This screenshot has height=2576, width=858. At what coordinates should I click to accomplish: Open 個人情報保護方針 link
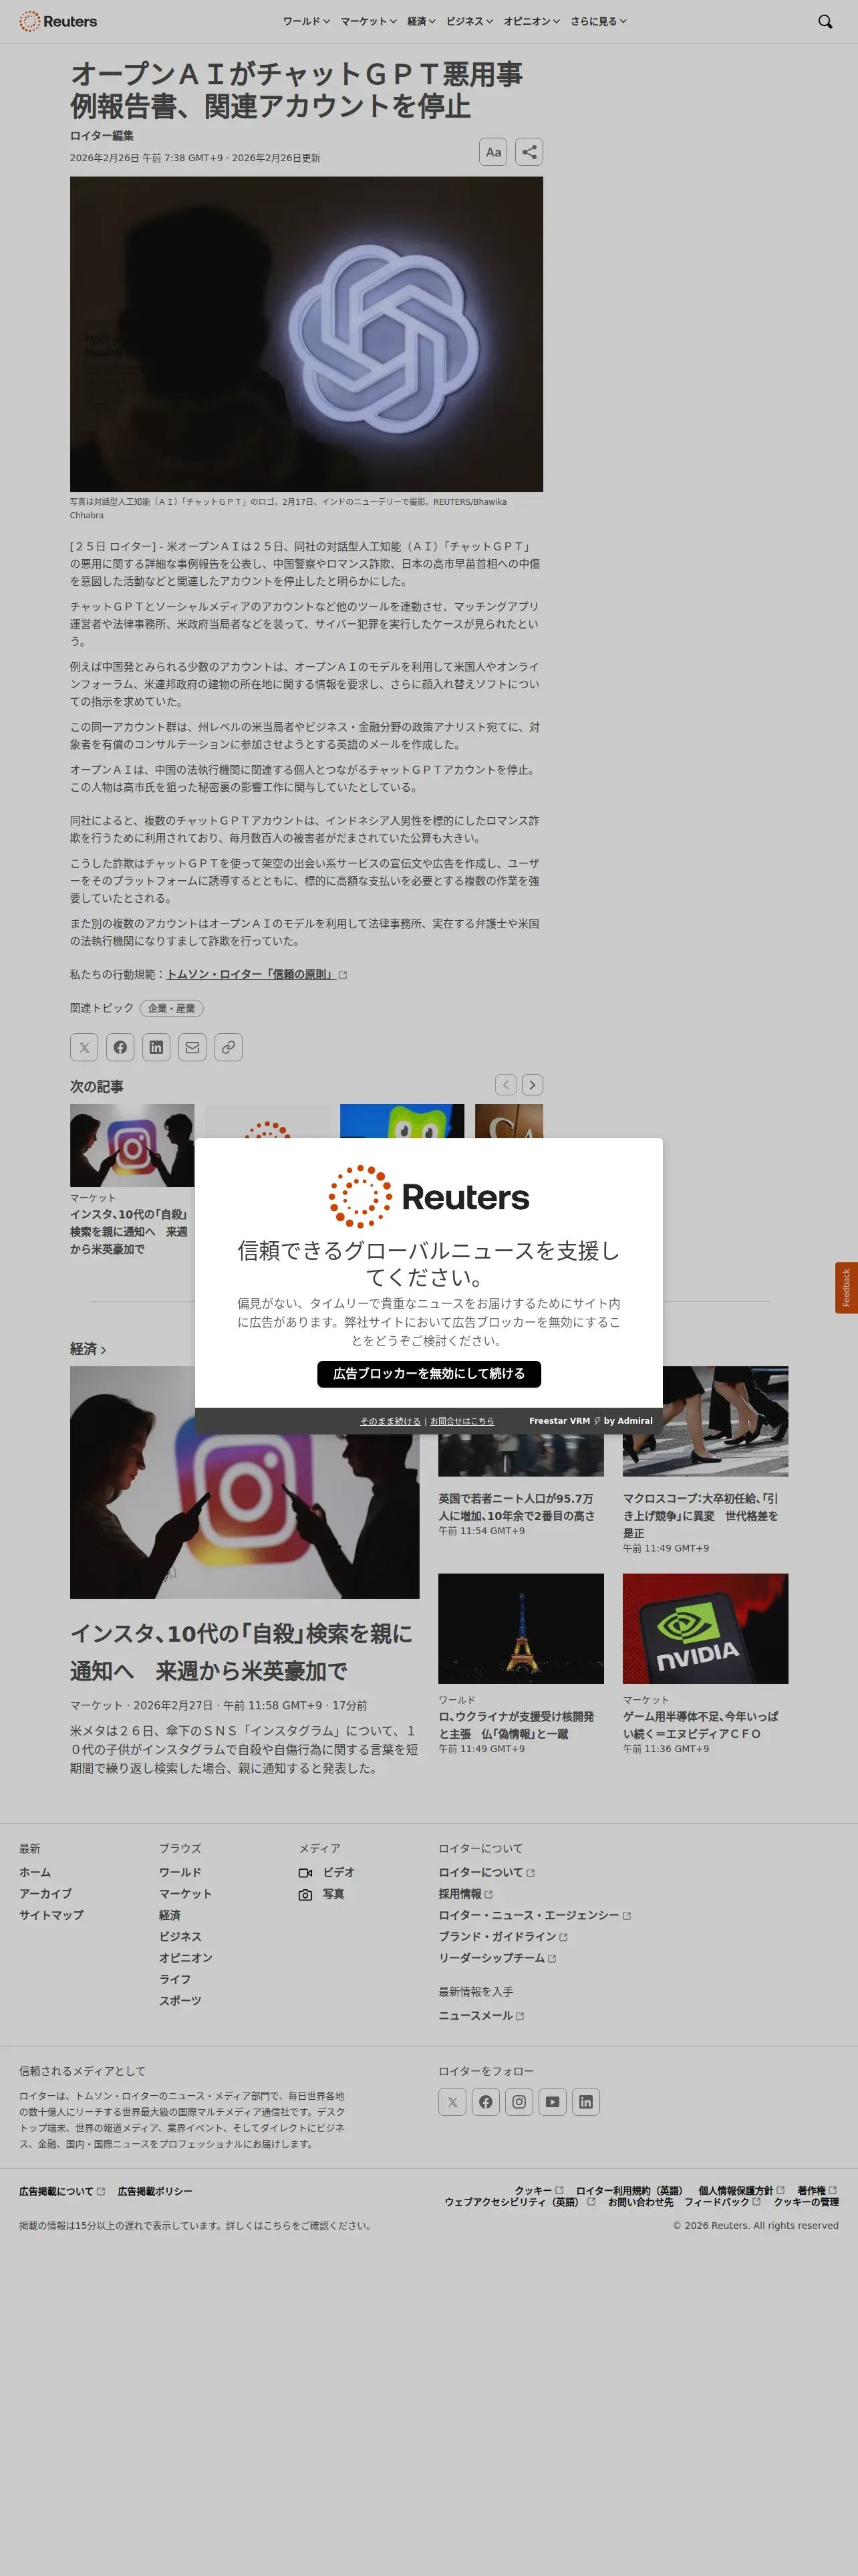(741, 2190)
